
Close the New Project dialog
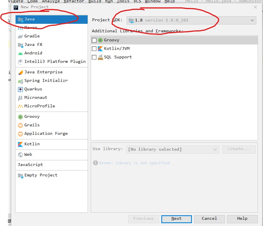[255, 7]
